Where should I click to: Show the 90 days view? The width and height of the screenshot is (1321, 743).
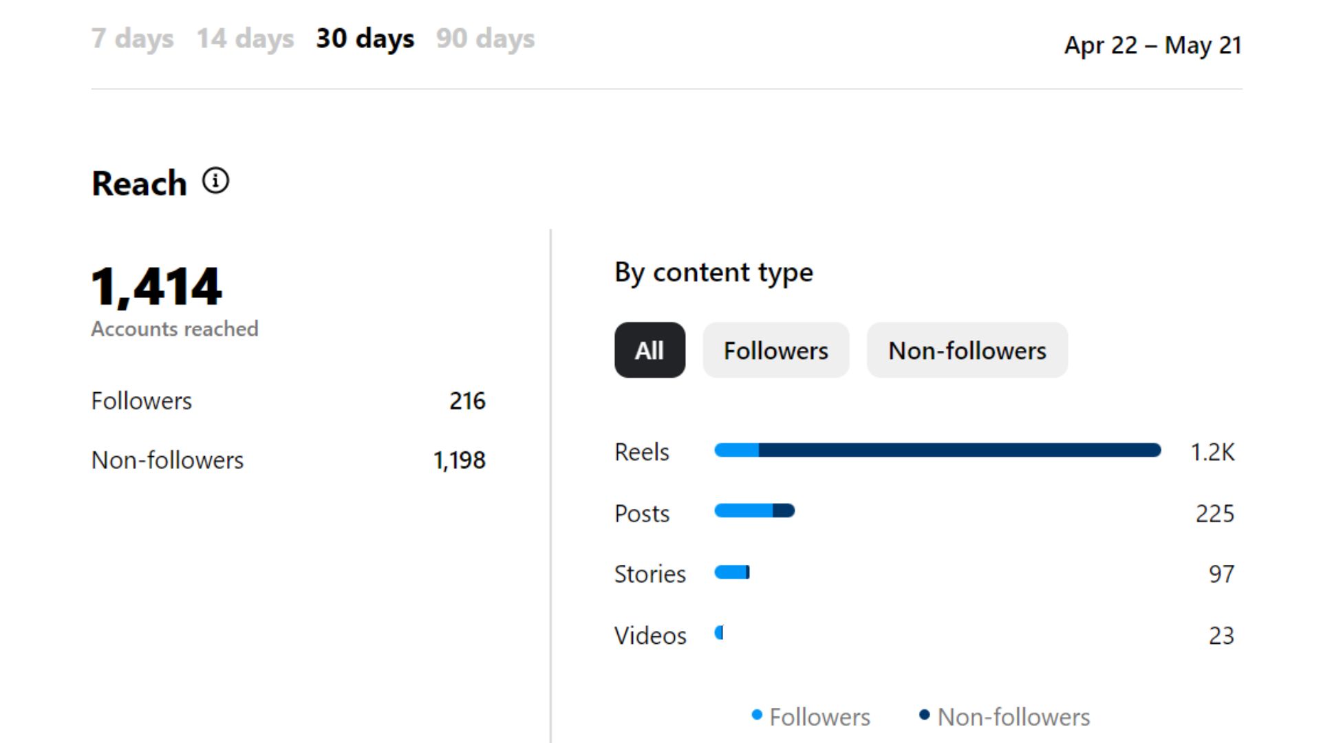485,39
